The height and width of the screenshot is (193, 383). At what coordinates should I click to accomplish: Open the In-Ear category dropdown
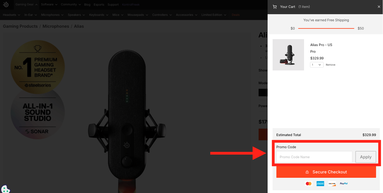[31, 15]
